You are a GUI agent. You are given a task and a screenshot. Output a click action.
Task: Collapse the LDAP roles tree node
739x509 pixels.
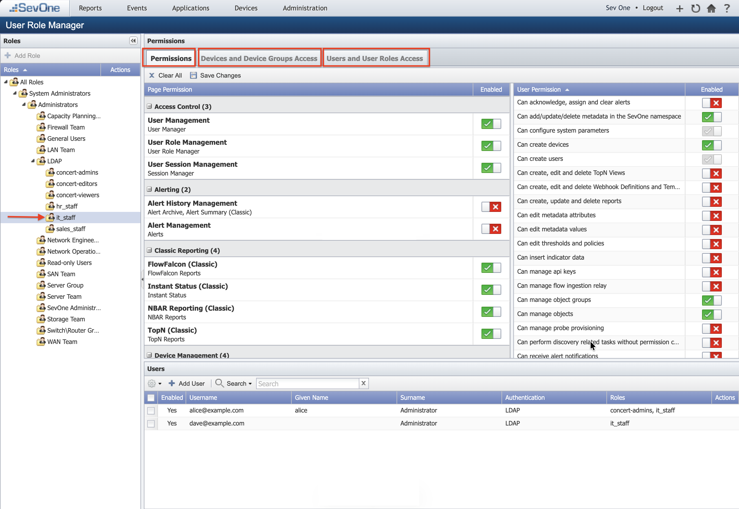[33, 161]
